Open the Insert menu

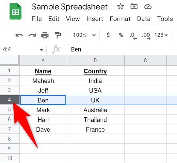click(95, 19)
